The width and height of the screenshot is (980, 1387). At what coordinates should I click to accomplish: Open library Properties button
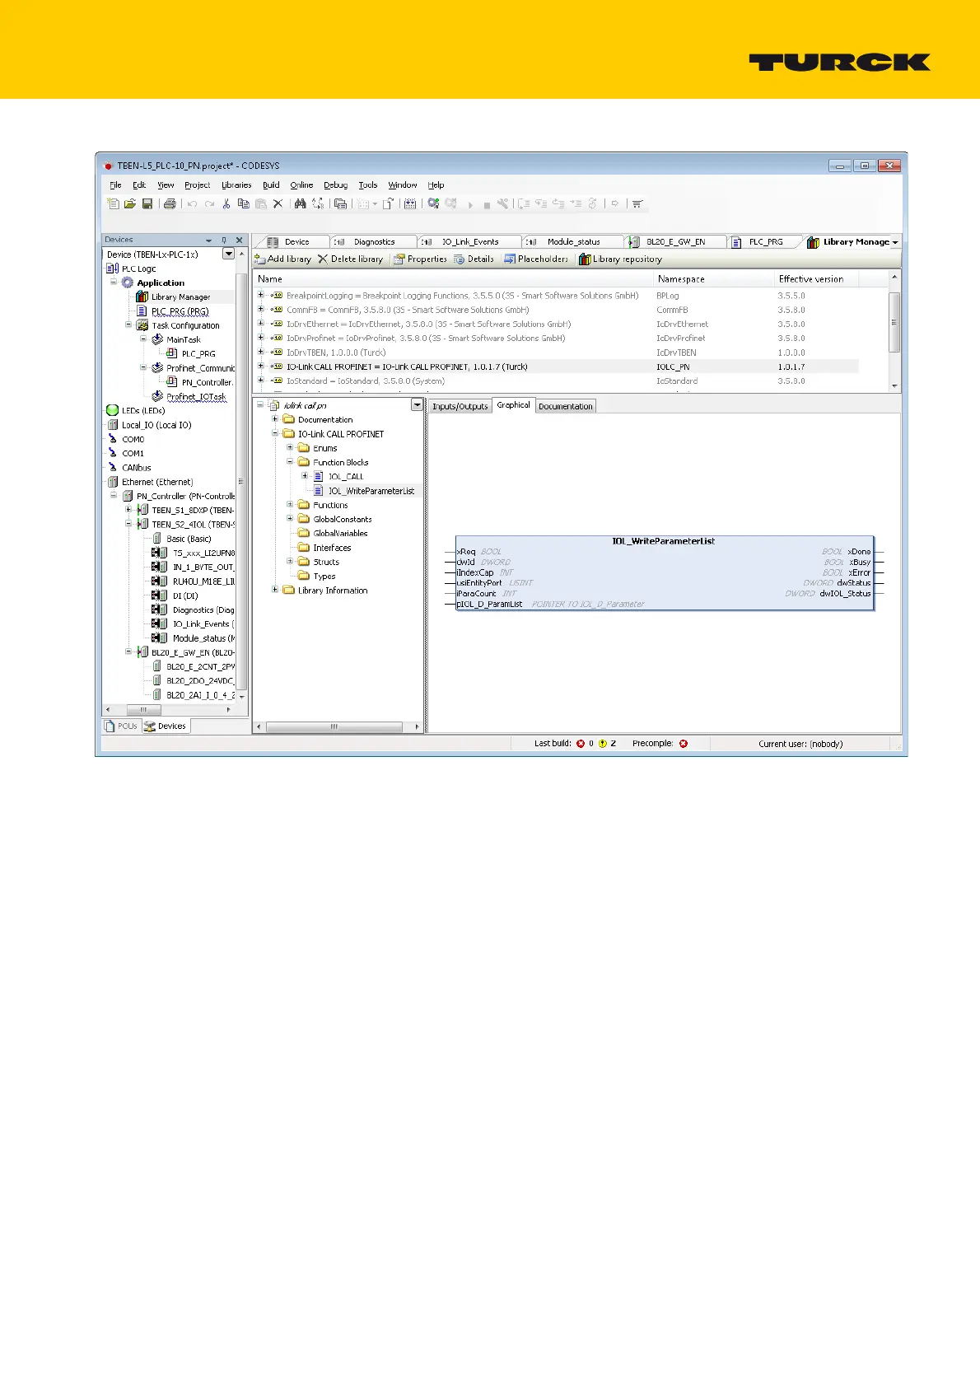(420, 259)
